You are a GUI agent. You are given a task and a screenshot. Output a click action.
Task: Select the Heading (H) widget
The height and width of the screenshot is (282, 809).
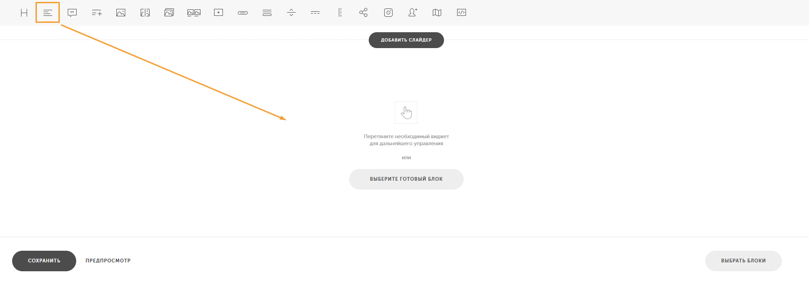[x=24, y=13]
